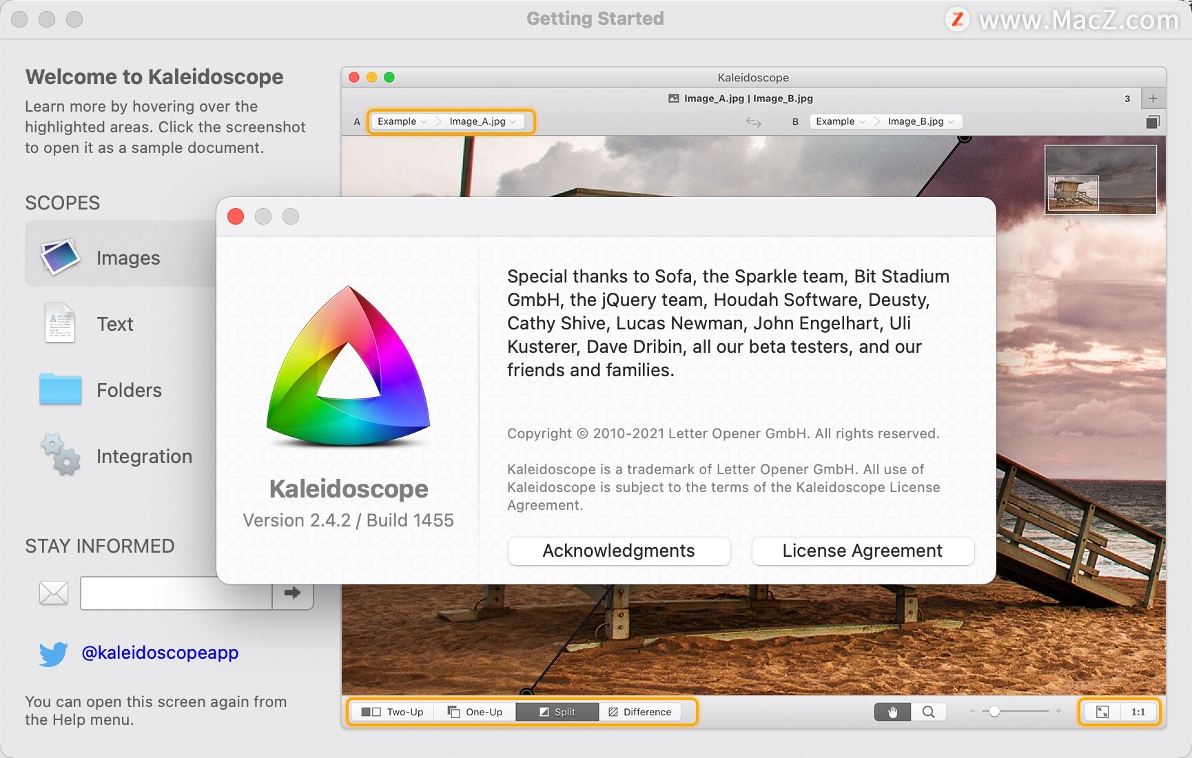Click the Twitter bird icon
This screenshot has width=1192, height=758.
(x=54, y=653)
